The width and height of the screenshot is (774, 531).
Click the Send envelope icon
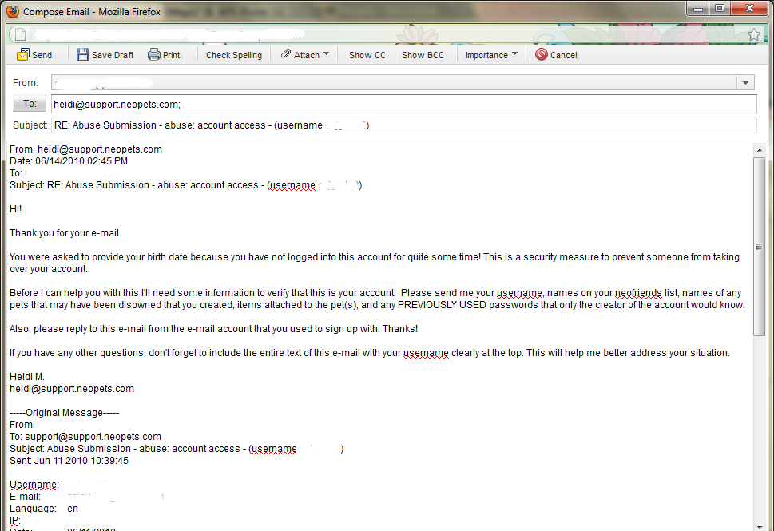pos(22,54)
